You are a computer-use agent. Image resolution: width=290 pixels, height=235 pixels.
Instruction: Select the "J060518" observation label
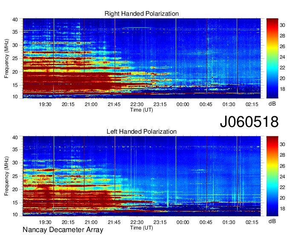249,122
